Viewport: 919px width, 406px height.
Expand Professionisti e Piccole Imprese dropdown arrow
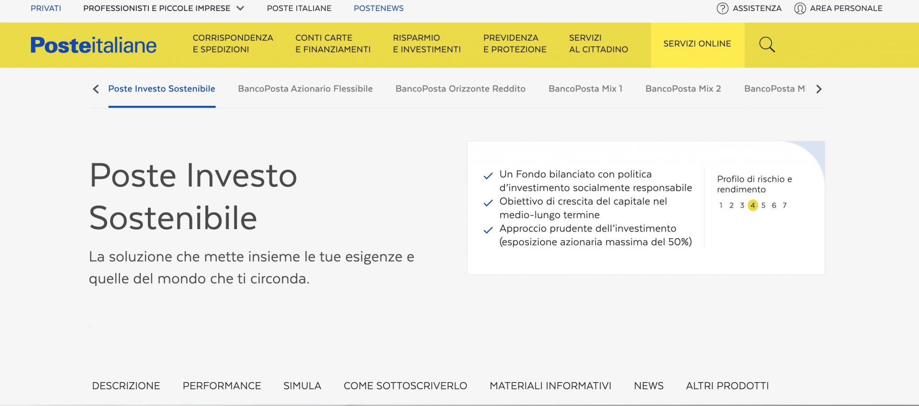240,8
